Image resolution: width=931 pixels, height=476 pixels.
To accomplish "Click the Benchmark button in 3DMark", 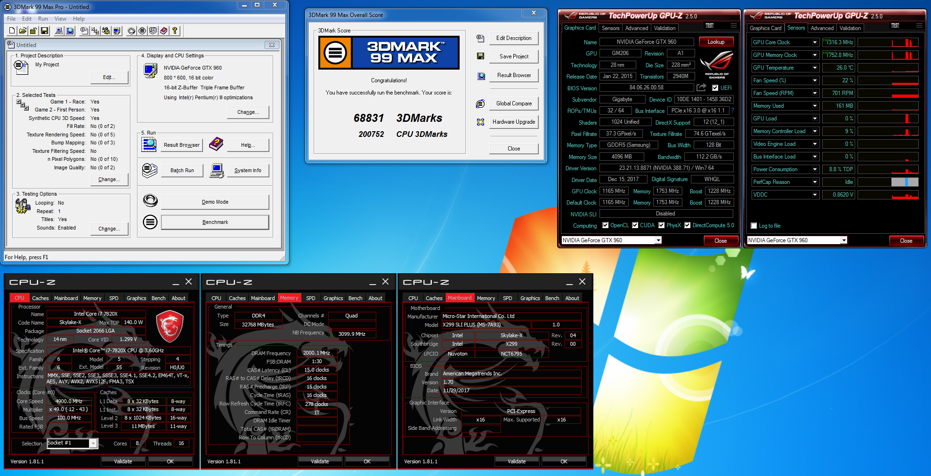I will point(215,222).
